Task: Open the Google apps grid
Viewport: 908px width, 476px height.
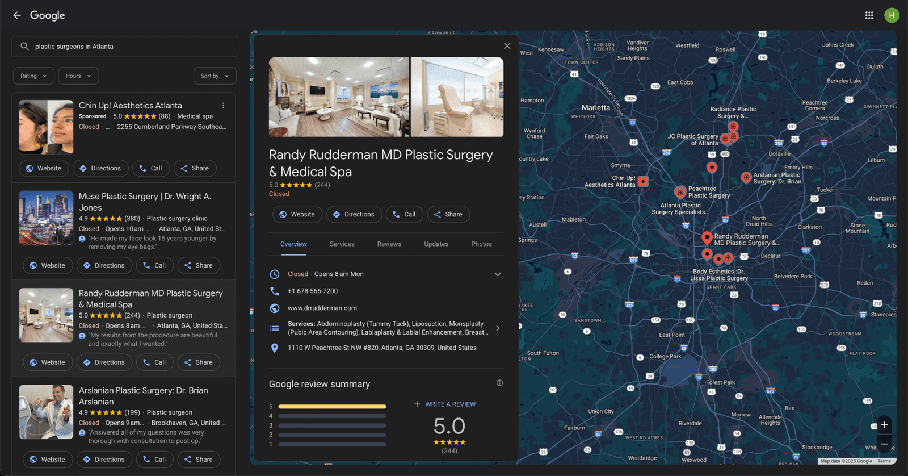Action: tap(869, 15)
